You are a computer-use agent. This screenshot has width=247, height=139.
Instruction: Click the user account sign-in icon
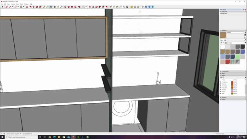tap(83, 7)
